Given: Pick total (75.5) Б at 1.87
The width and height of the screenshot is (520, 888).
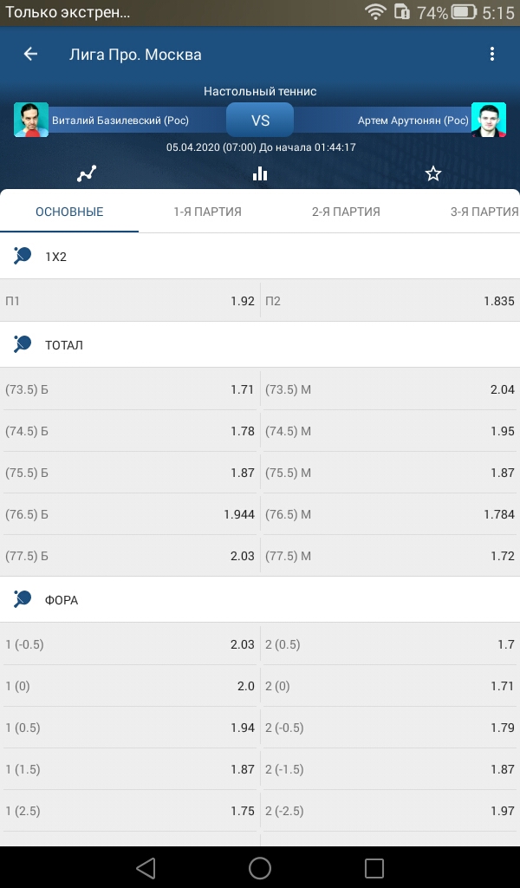Looking at the screenshot, I should tap(130, 473).
